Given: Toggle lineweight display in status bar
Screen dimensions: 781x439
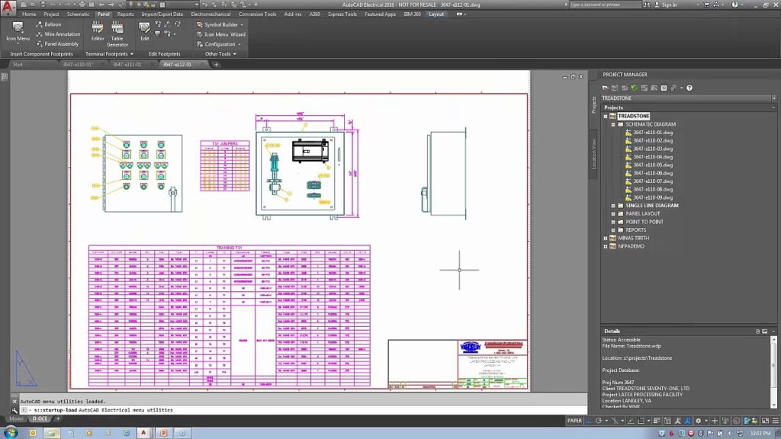Looking at the screenshot, I should pyautogui.click(x=657, y=421).
